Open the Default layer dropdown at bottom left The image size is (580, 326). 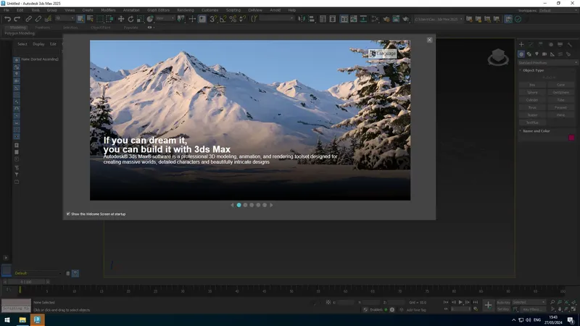coord(38,273)
